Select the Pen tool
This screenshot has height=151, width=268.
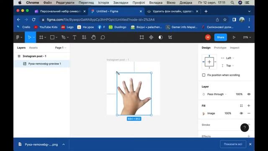(63, 37)
